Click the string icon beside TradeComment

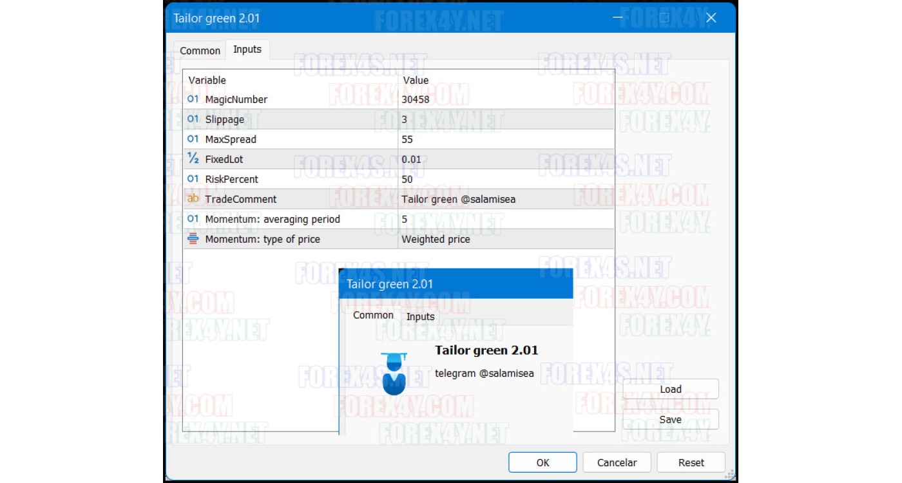pos(193,199)
